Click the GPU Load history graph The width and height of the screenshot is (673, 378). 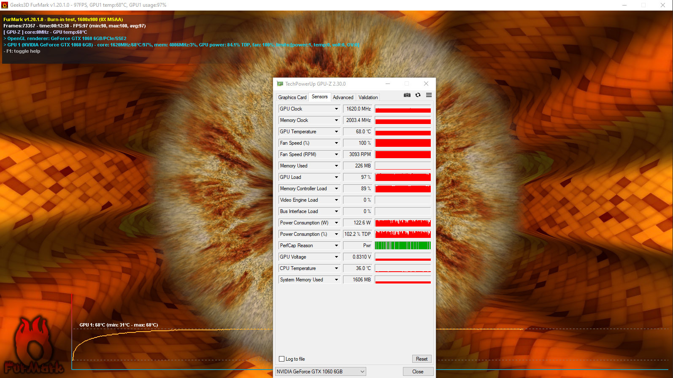pyautogui.click(x=403, y=177)
